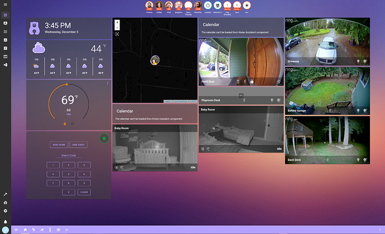
Task: Click the Visual Studio Code sidebar icon
Action: (x=5, y=65)
